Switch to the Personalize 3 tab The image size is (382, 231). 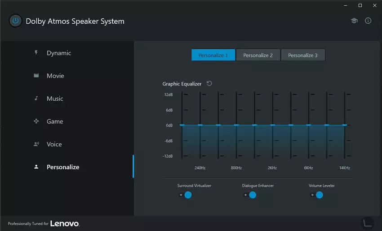pos(303,55)
